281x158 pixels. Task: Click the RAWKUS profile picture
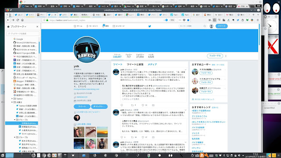86,50
